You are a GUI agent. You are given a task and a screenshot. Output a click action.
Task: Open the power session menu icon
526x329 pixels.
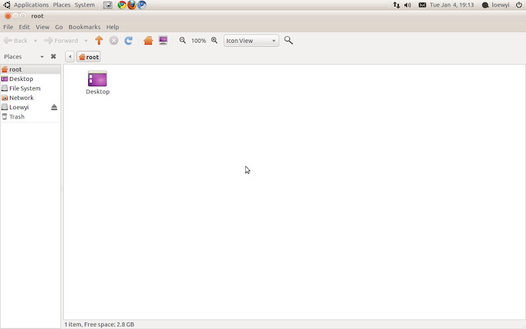(519, 5)
